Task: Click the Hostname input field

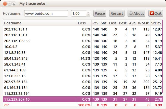Action: coord(46,13)
